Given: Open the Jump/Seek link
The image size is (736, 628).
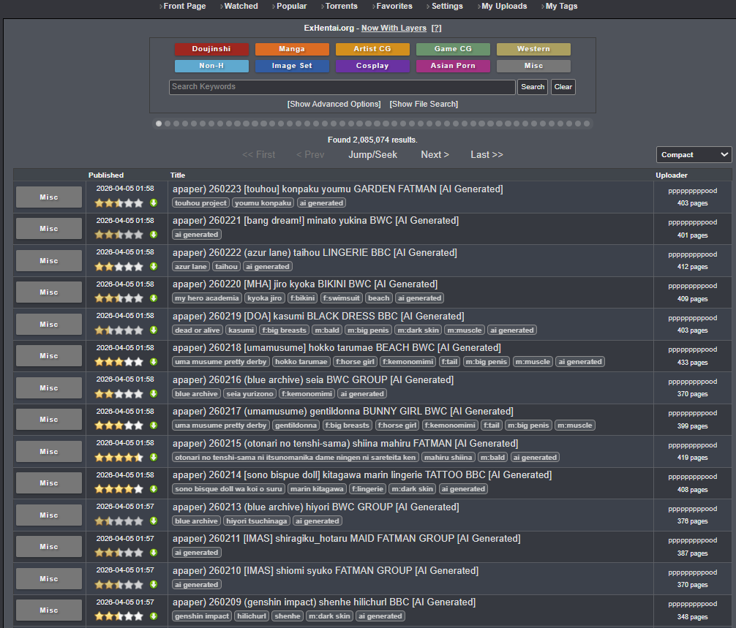Looking at the screenshot, I should pyautogui.click(x=372, y=155).
